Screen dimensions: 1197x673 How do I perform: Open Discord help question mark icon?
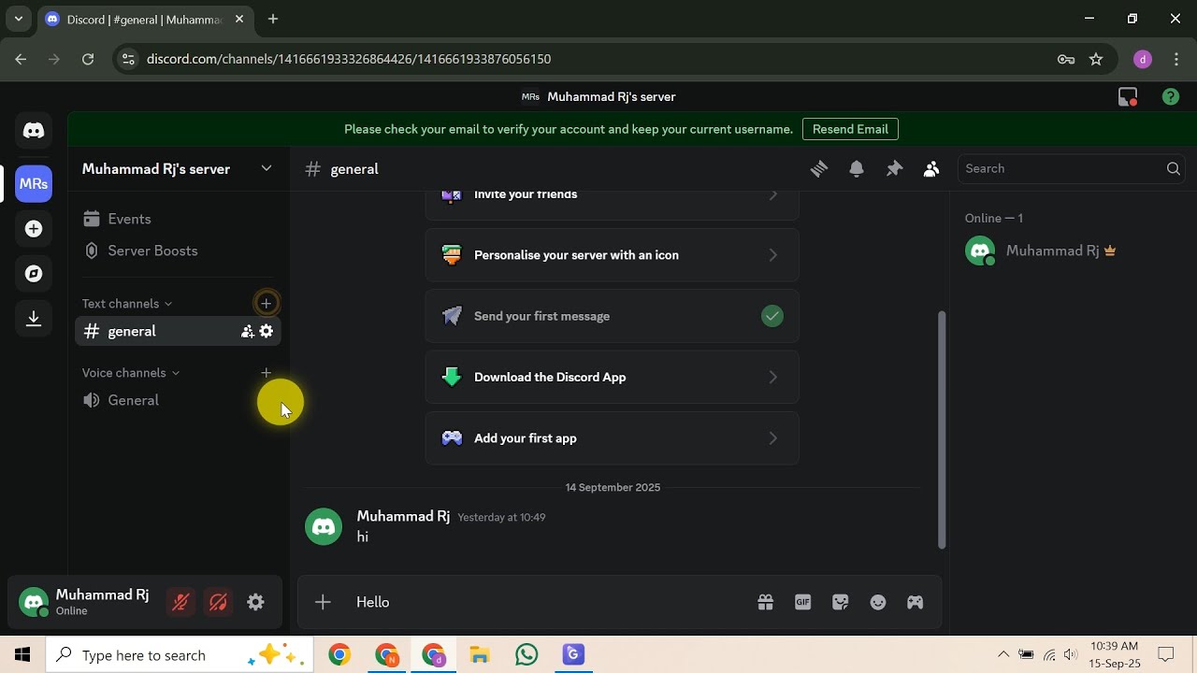1170,96
